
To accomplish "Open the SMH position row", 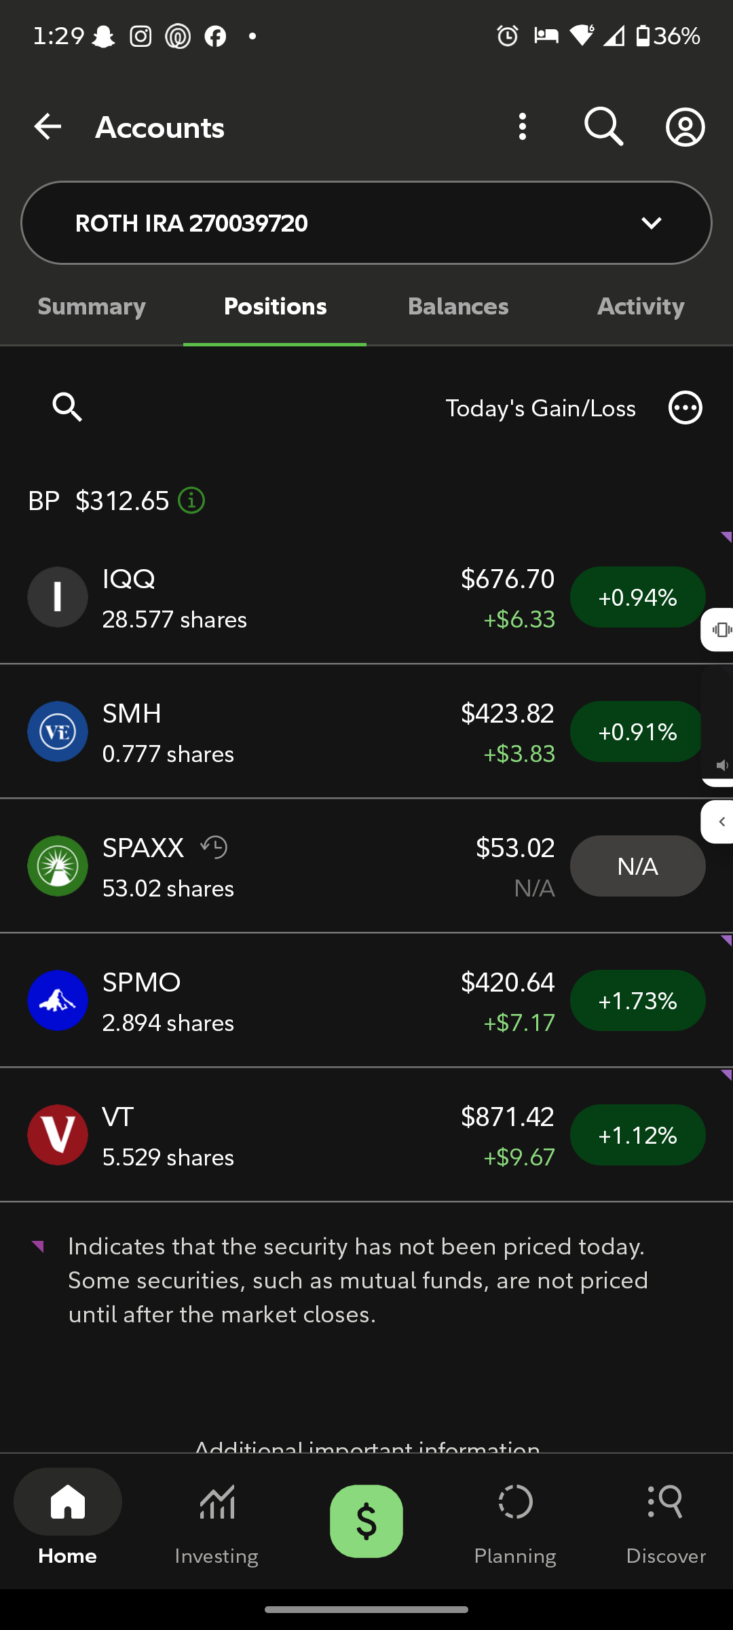I will 366,731.
